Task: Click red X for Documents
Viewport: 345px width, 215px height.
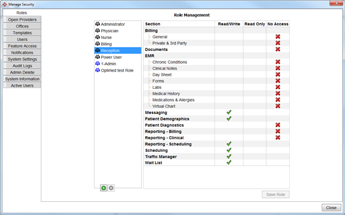Action: (x=278, y=49)
